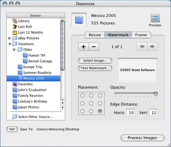The image size is (171, 147).
Task: Open the Last Roll film icon
Action: tap(15, 27)
